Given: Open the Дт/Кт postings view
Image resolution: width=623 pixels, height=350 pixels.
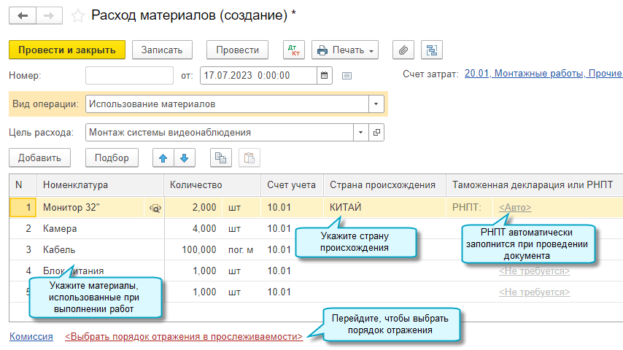Looking at the screenshot, I should tap(294, 50).
